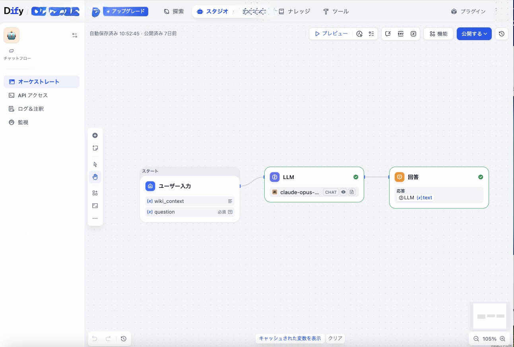This screenshot has width=514, height=347.
Task: Open the checklist icon next to preview
Action: coord(371,34)
